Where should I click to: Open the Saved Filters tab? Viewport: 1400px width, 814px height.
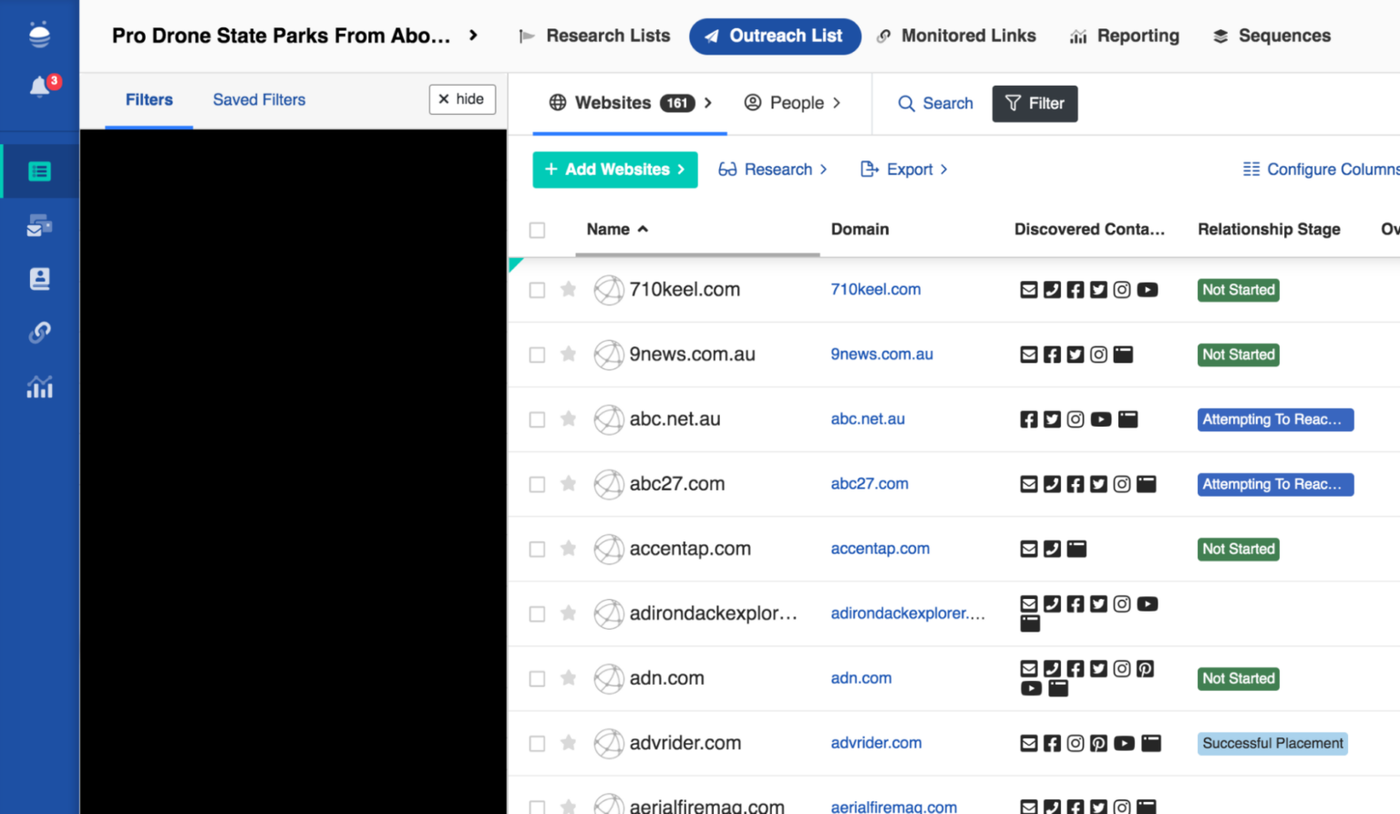coord(258,99)
